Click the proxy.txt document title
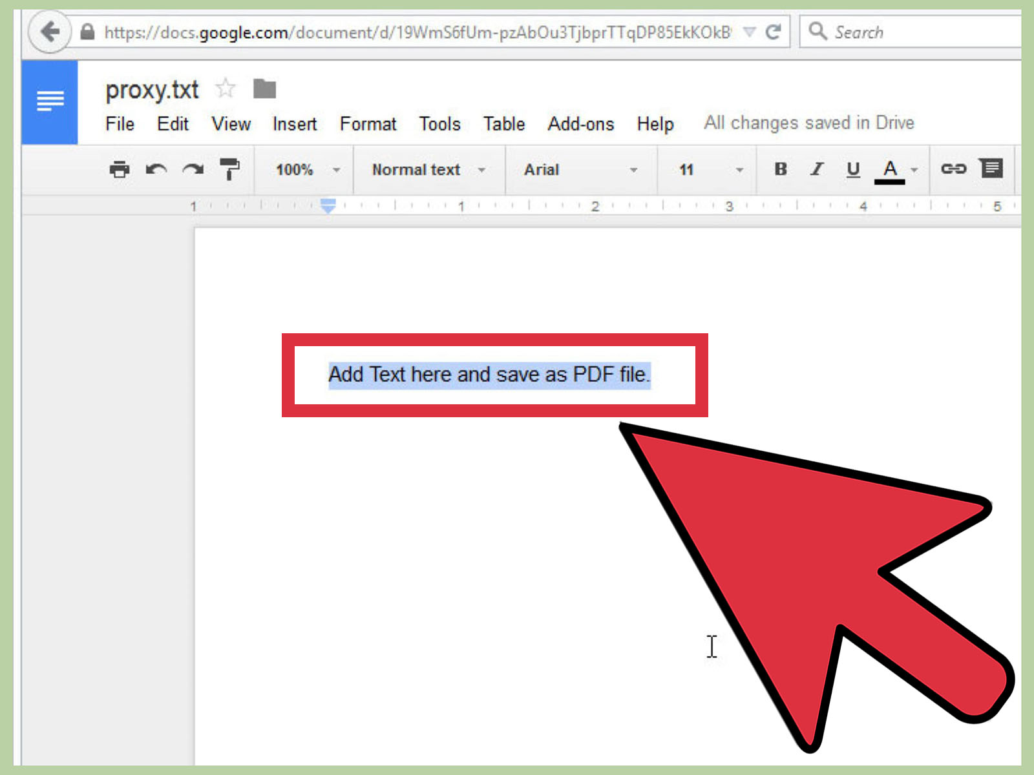Viewport: 1034px width, 775px height. [x=152, y=89]
